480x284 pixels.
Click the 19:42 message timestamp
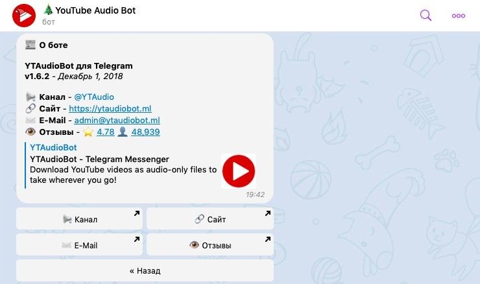click(x=255, y=194)
